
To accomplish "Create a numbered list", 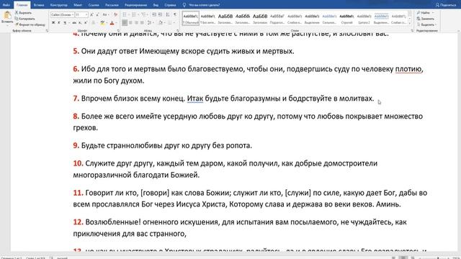I will click(135, 14).
